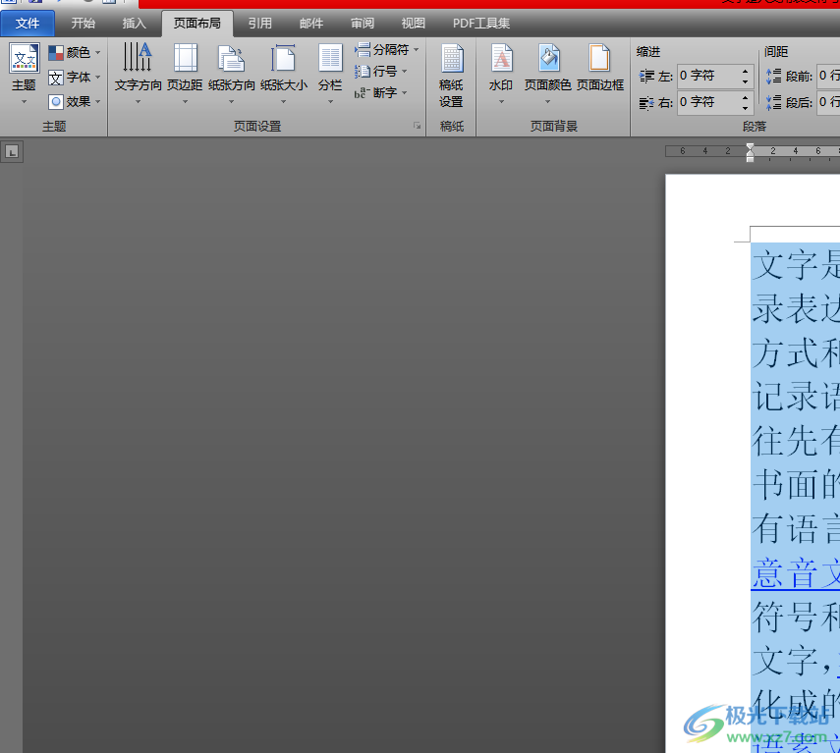Click the 页面颜色 page color icon
This screenshot has height=753, width=840.
[548, 58]
